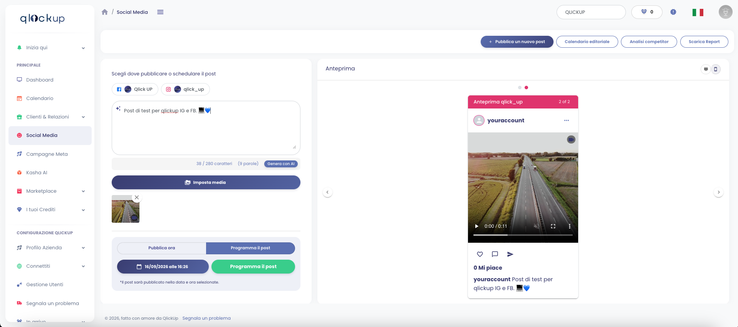Switch preview to mobile view icon
The height and width of the screenshot is (327, 738).
point(716,69)
